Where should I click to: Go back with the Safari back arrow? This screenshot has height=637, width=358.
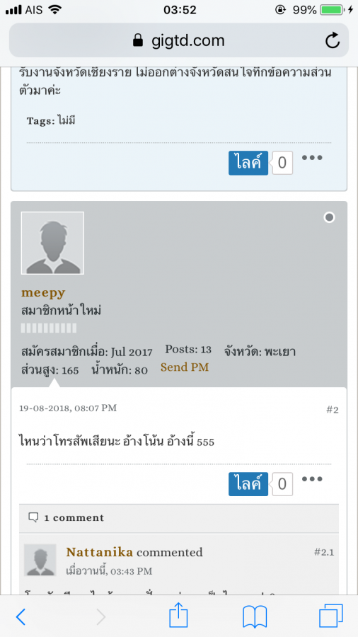(x=21, y=617)
